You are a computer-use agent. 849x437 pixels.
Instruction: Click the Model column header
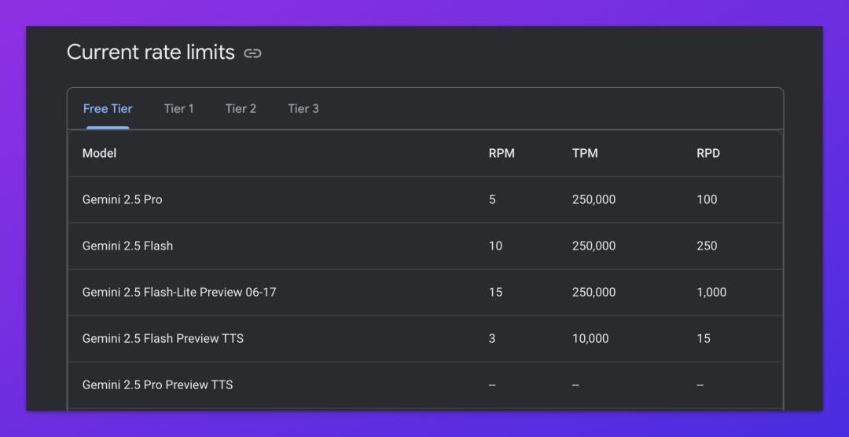99,154
